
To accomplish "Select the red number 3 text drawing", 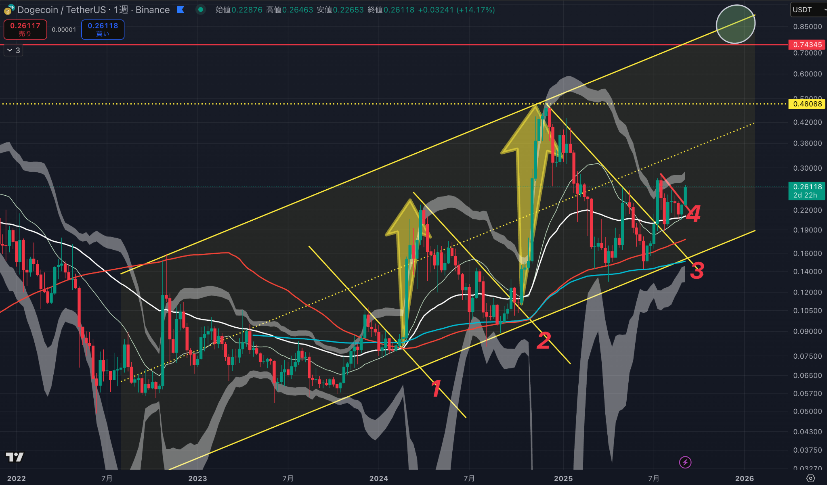I will pyautogui.click(x=697, y=270).
